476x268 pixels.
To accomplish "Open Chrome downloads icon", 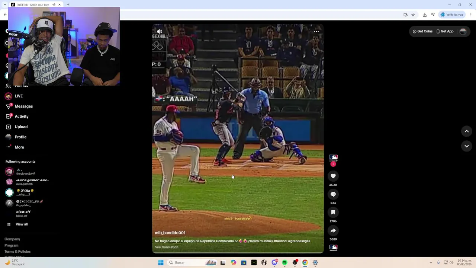I will pyautogui.click(x=425, y=15).
